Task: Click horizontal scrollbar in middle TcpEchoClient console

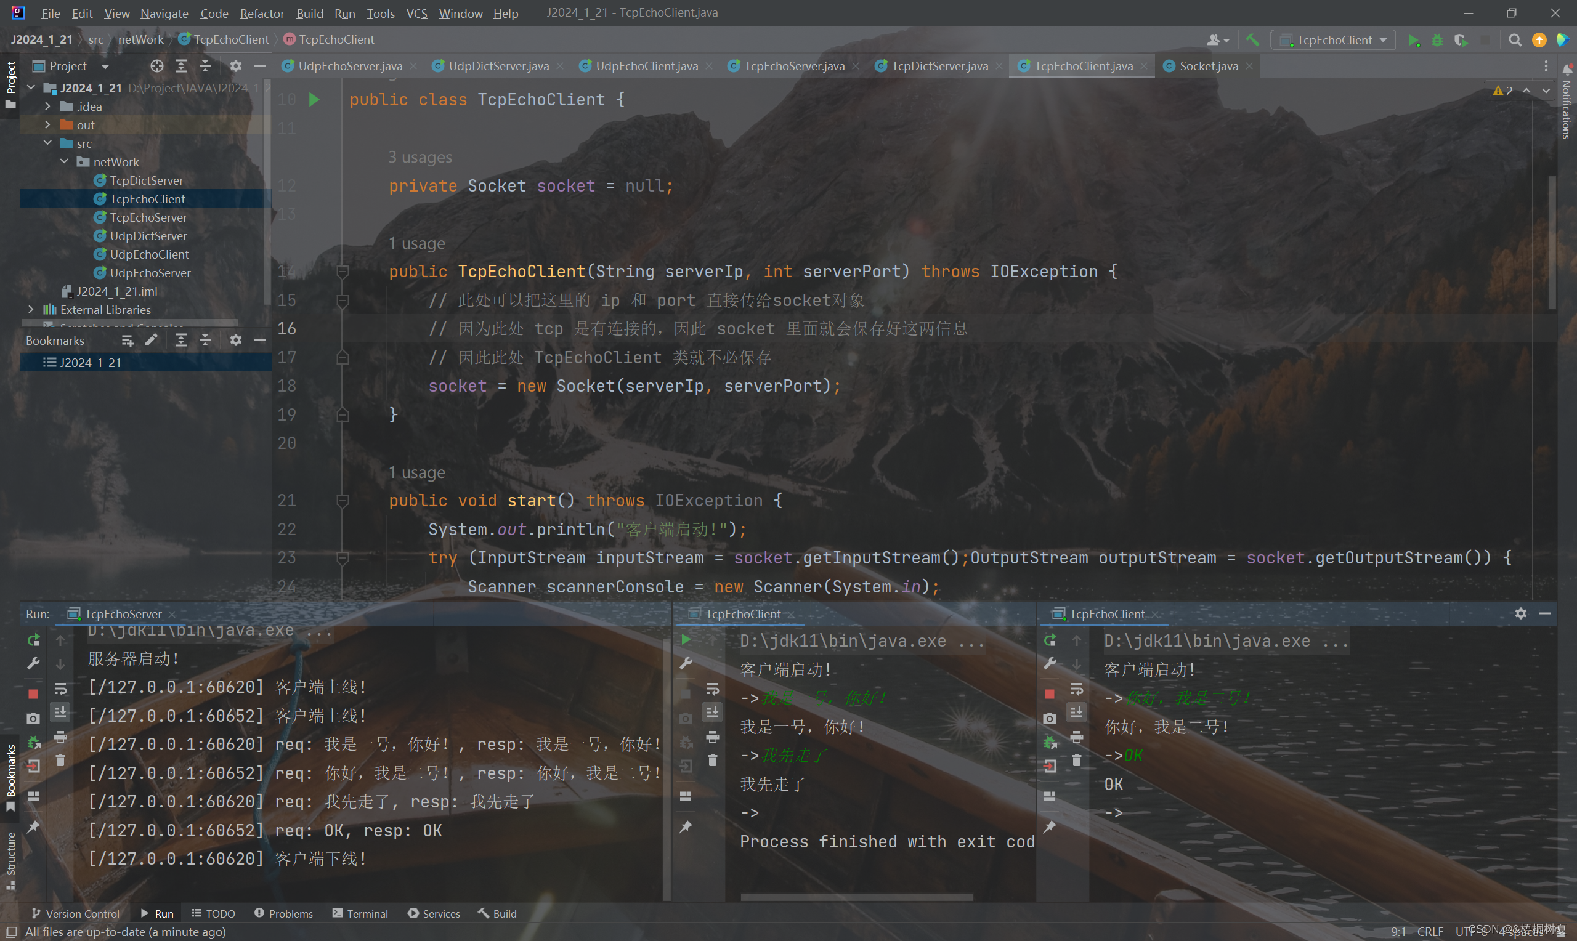Action: pyautogui.click(x=856, y=897)
